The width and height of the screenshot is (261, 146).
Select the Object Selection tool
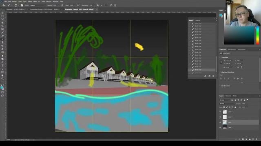pos(2,23)
